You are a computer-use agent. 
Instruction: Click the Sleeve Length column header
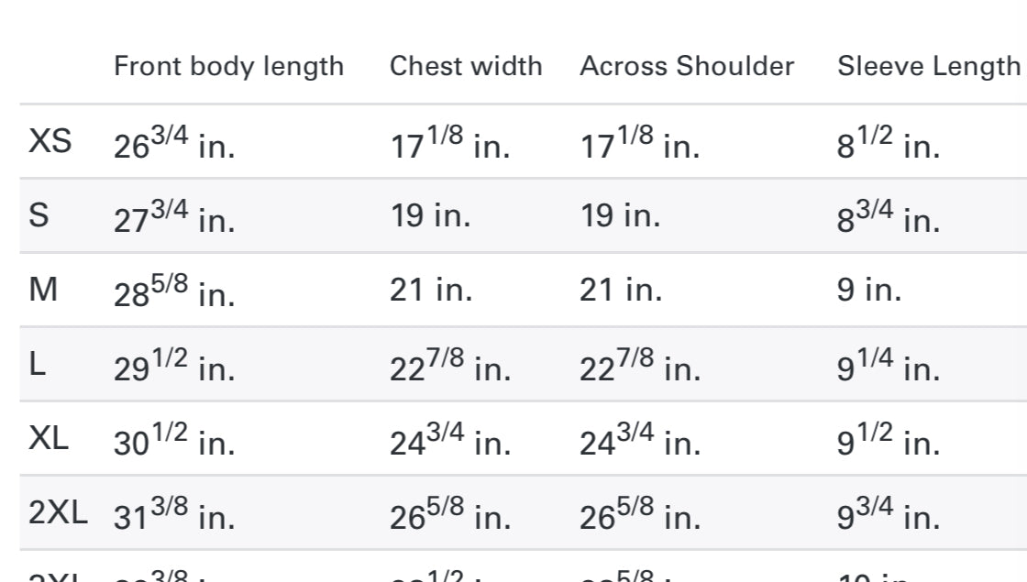tap(928, 67)
